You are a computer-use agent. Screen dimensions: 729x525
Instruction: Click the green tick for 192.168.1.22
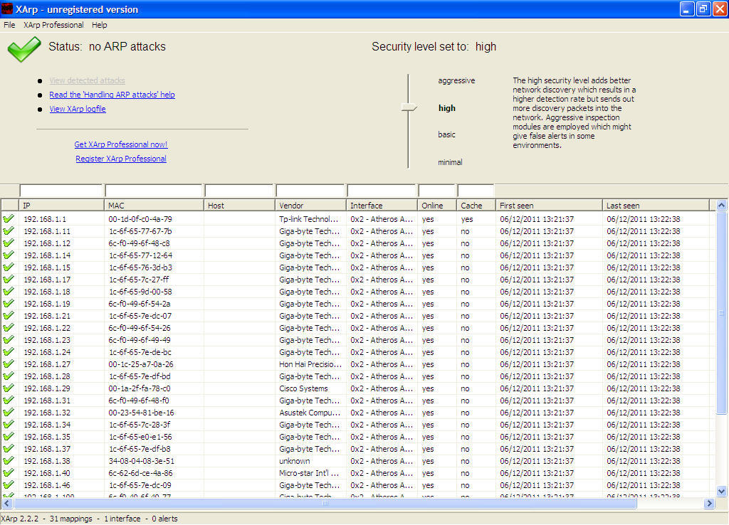pos(9,327)
